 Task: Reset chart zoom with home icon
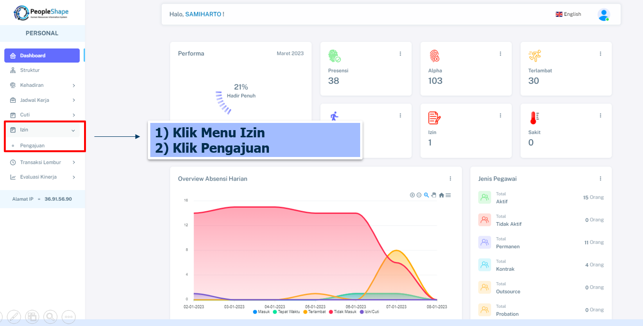tap(441, 195)
